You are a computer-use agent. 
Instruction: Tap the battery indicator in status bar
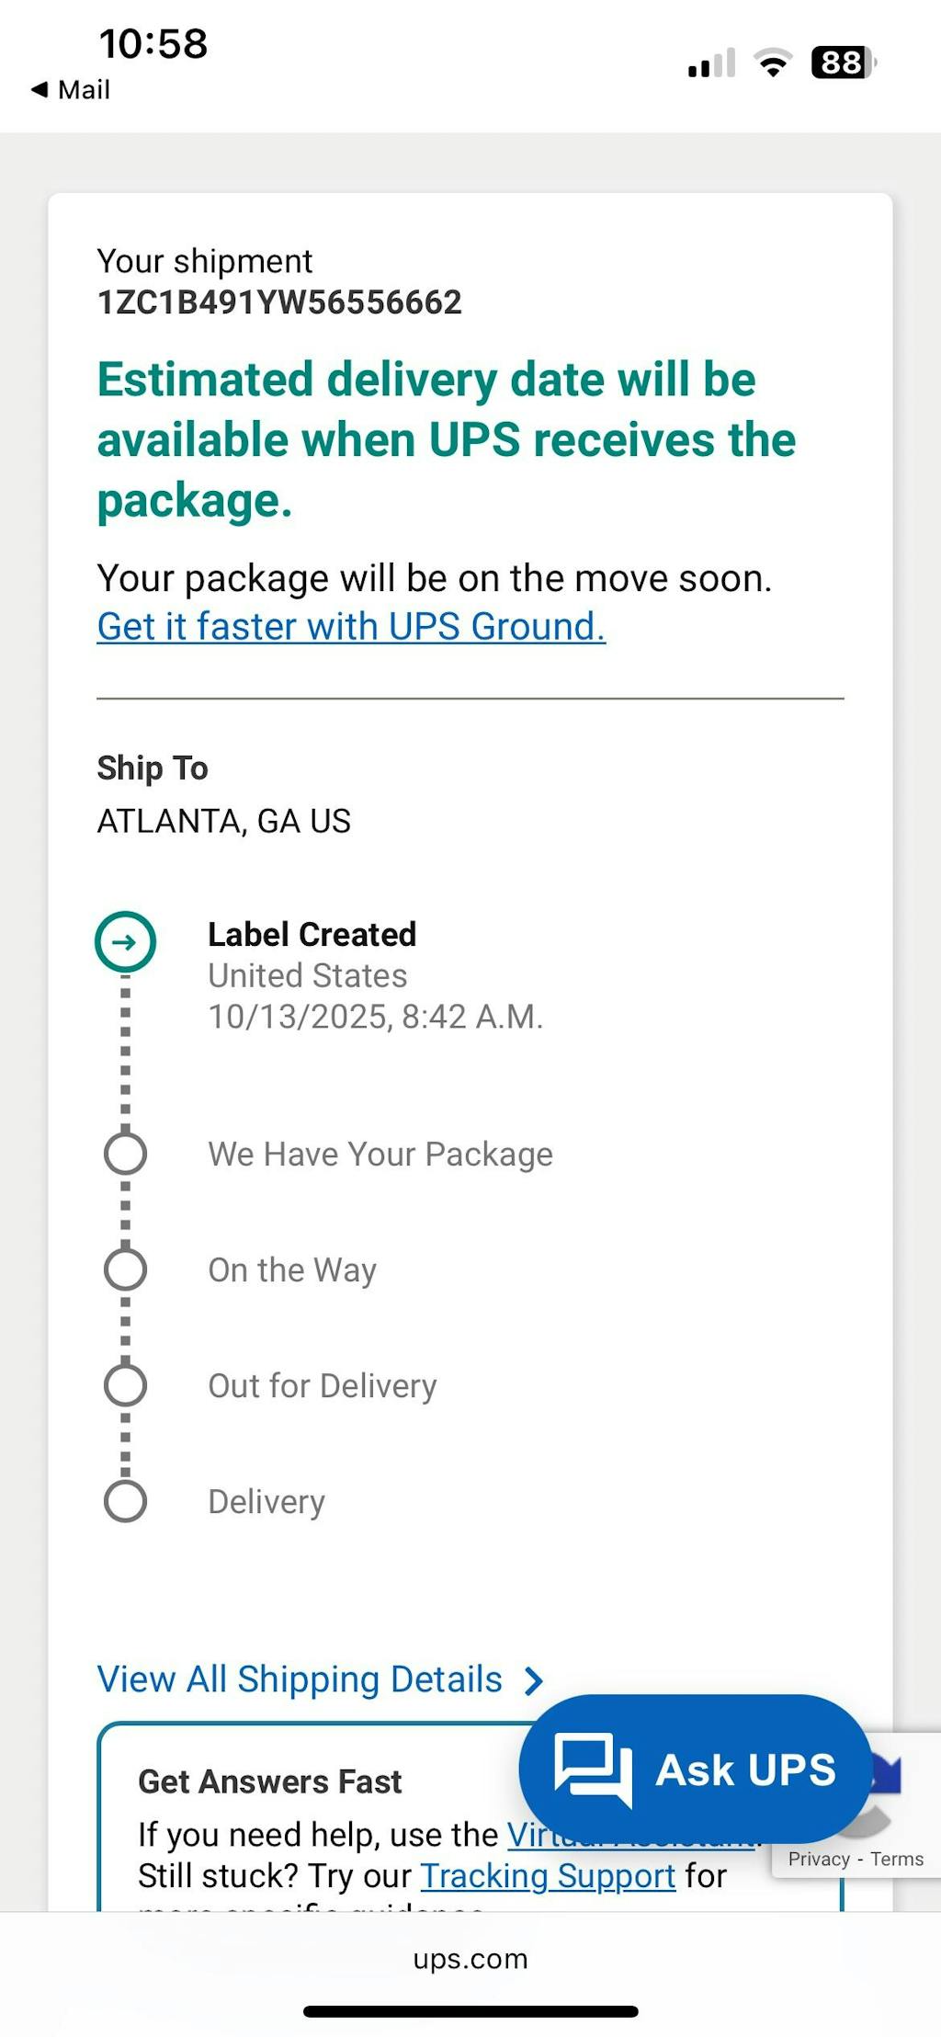(x=842, y=63)
